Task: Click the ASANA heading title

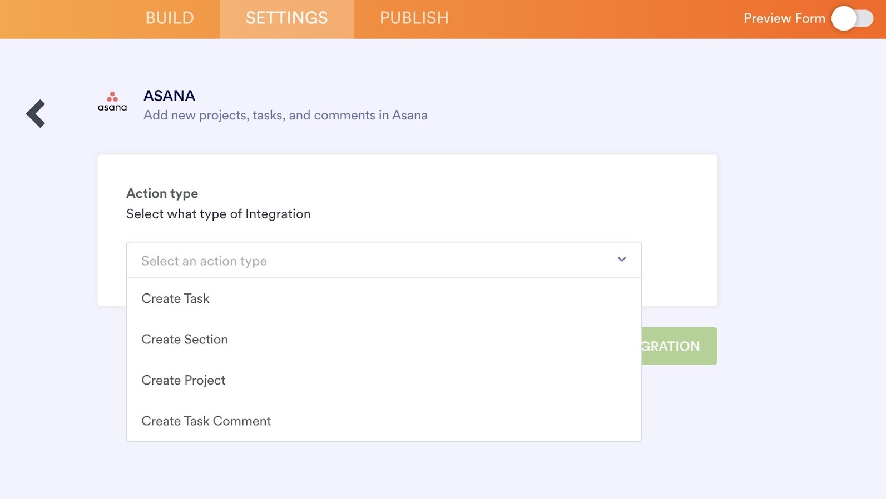Action: 169,96
